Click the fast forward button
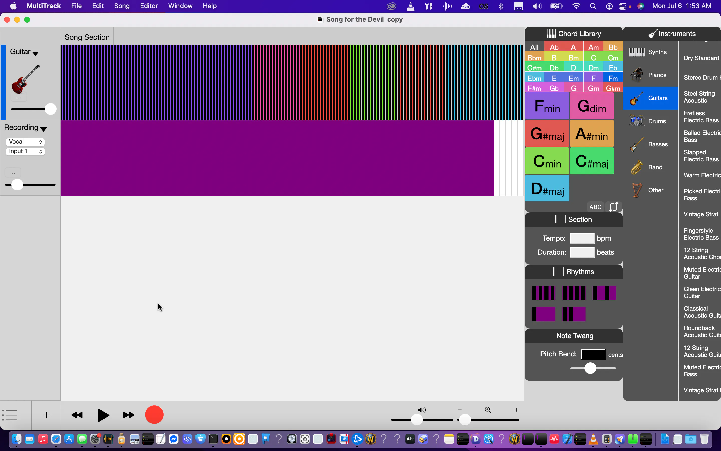The height and width of the screenshot is (451, 721). pyautogui.click(x=129, y=415)
